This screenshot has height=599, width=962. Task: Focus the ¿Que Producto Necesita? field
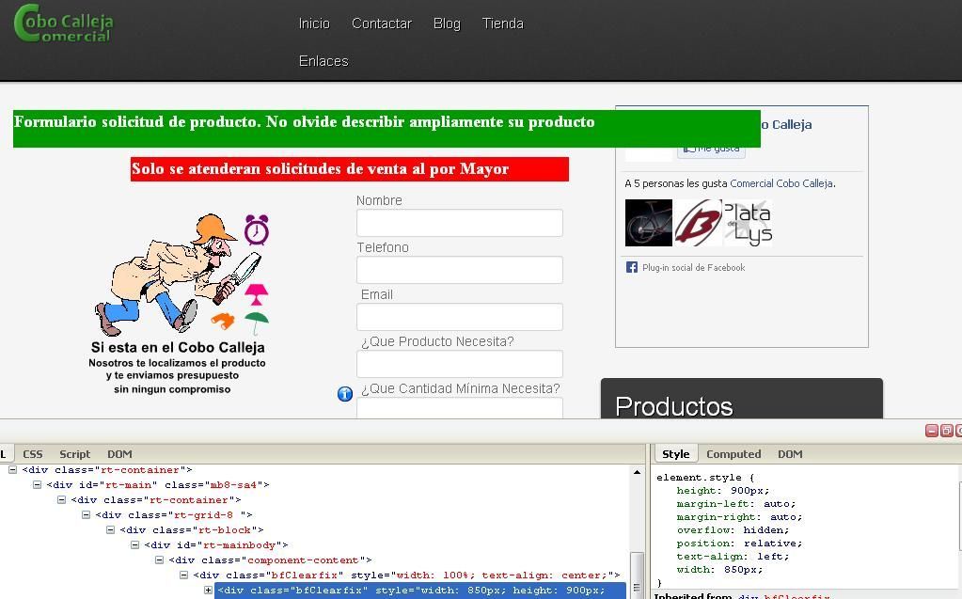460,364
